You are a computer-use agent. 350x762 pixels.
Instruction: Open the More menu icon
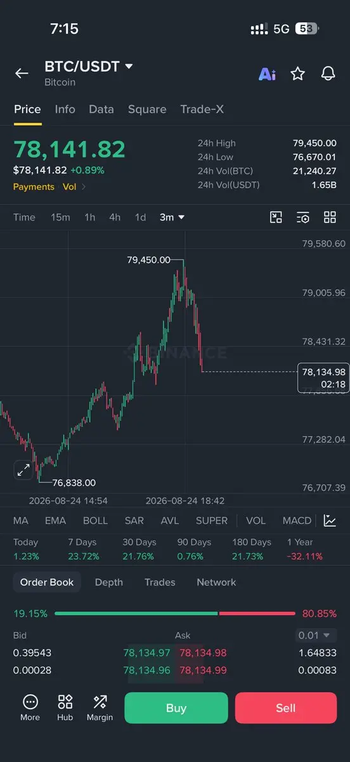coord(30,707)
